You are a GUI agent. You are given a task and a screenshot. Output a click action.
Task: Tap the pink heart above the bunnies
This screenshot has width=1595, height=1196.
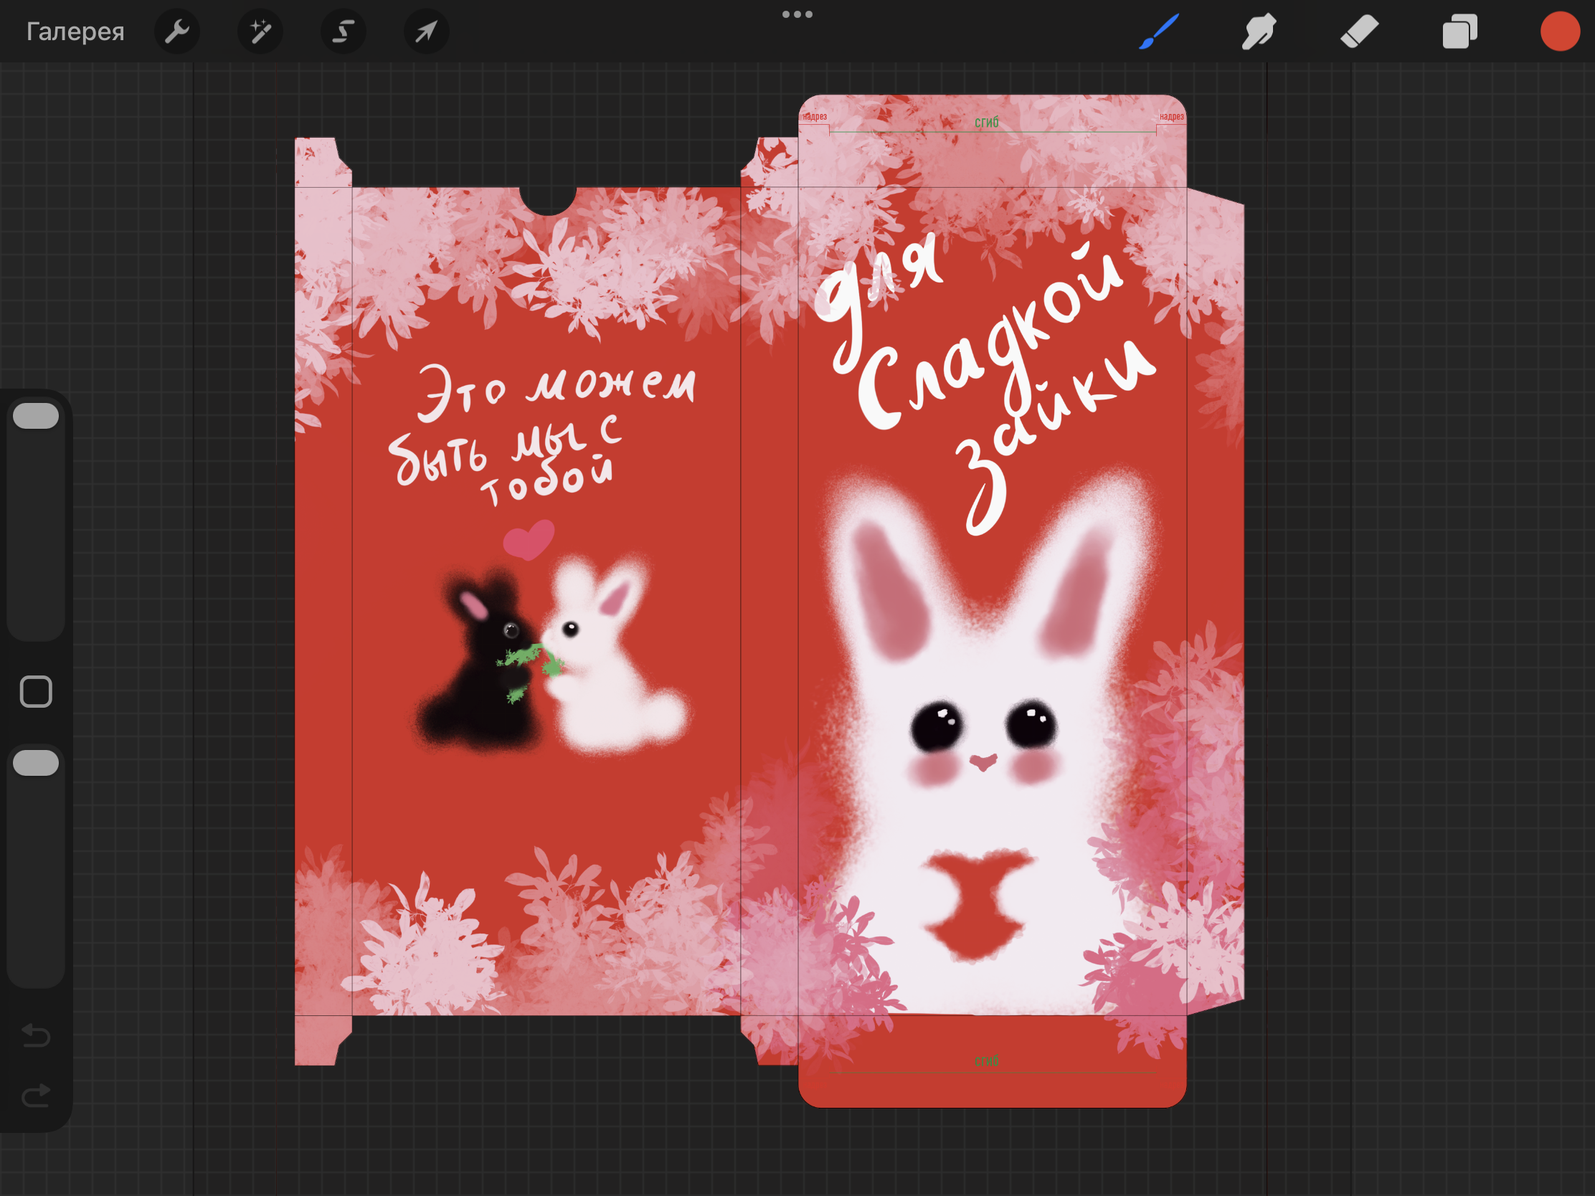coord(529,539)
